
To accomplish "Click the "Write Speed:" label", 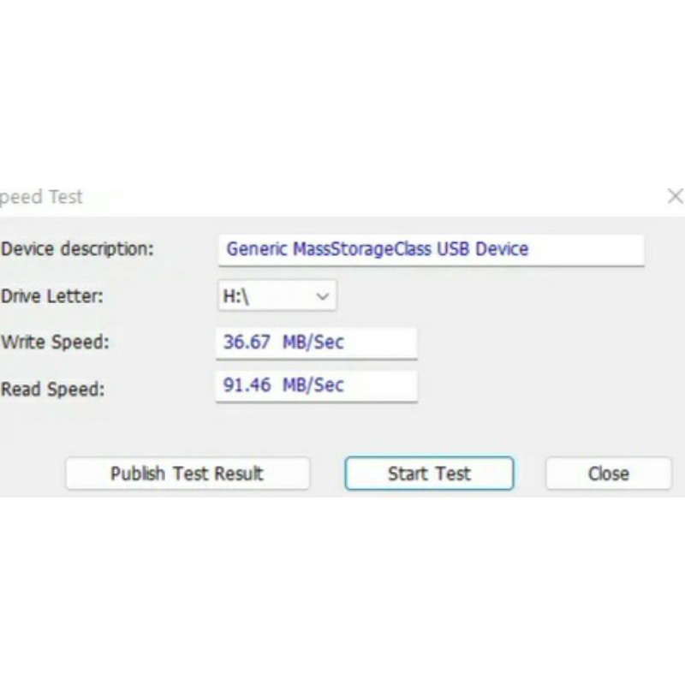I will (56, 342).
